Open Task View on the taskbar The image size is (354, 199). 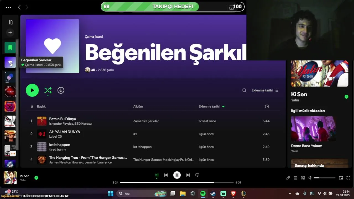point(173,193)
